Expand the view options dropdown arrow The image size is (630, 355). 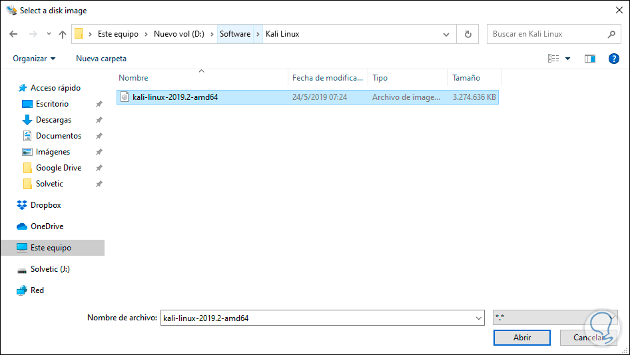(568, 59)
